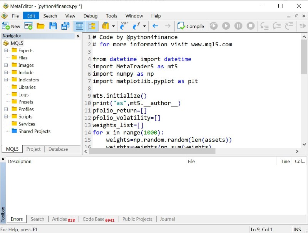Click the restart debugging icon
The height and width of the screenshot is (233, 308).
(x=214, y=26)
